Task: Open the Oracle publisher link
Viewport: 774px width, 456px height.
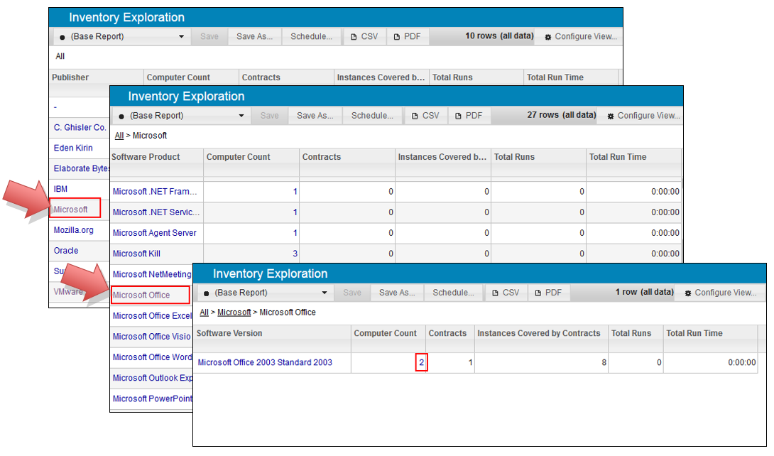Action: pyautogui.click(x=65, y=251)
